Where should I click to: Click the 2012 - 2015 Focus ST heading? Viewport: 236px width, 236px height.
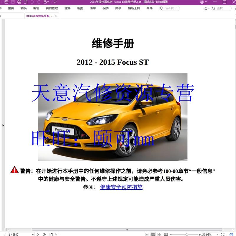point(113,62)
